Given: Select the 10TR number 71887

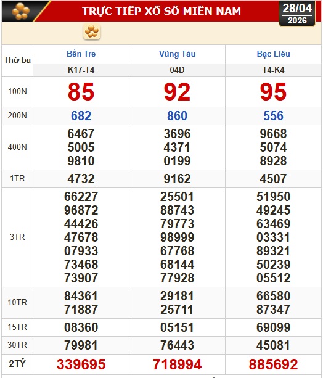Looking at the screenshot, I should click(81, 310).
